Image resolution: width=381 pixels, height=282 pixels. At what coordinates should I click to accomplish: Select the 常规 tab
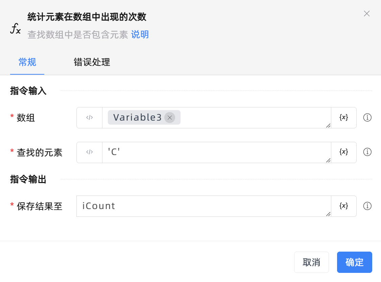pyautogui.click(x=27, y=62)
